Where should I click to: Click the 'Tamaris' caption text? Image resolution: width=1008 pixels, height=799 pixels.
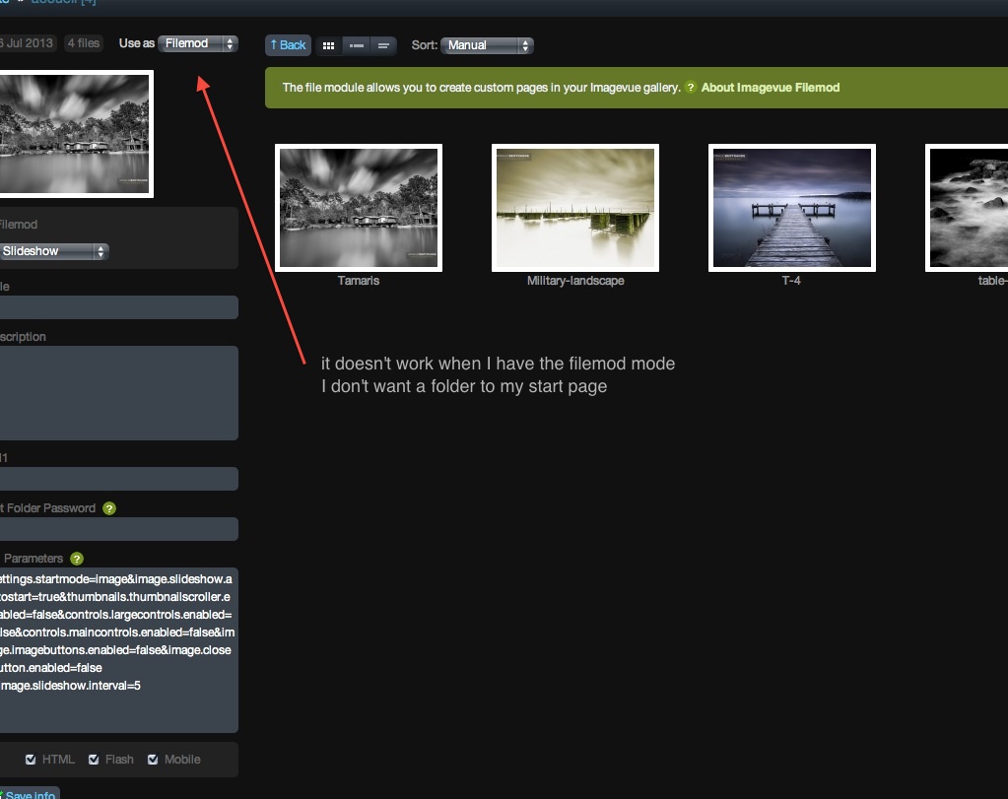(x=359, y=280)
